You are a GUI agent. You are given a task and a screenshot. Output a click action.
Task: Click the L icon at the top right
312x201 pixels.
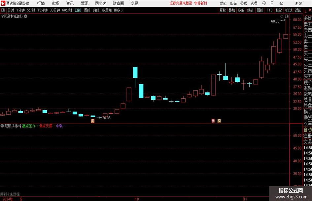tap(305, 11)
